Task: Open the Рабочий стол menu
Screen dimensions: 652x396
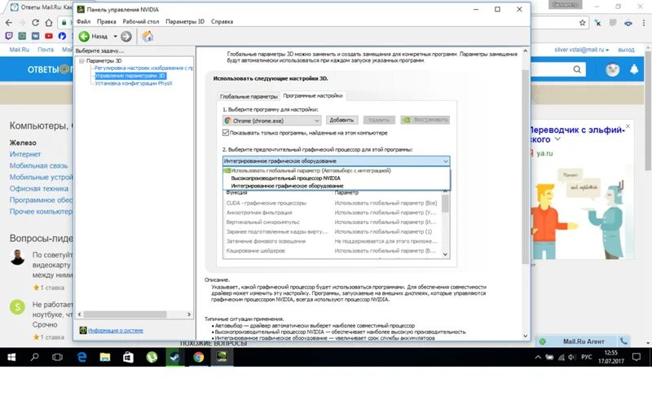Action: [140, 22]
